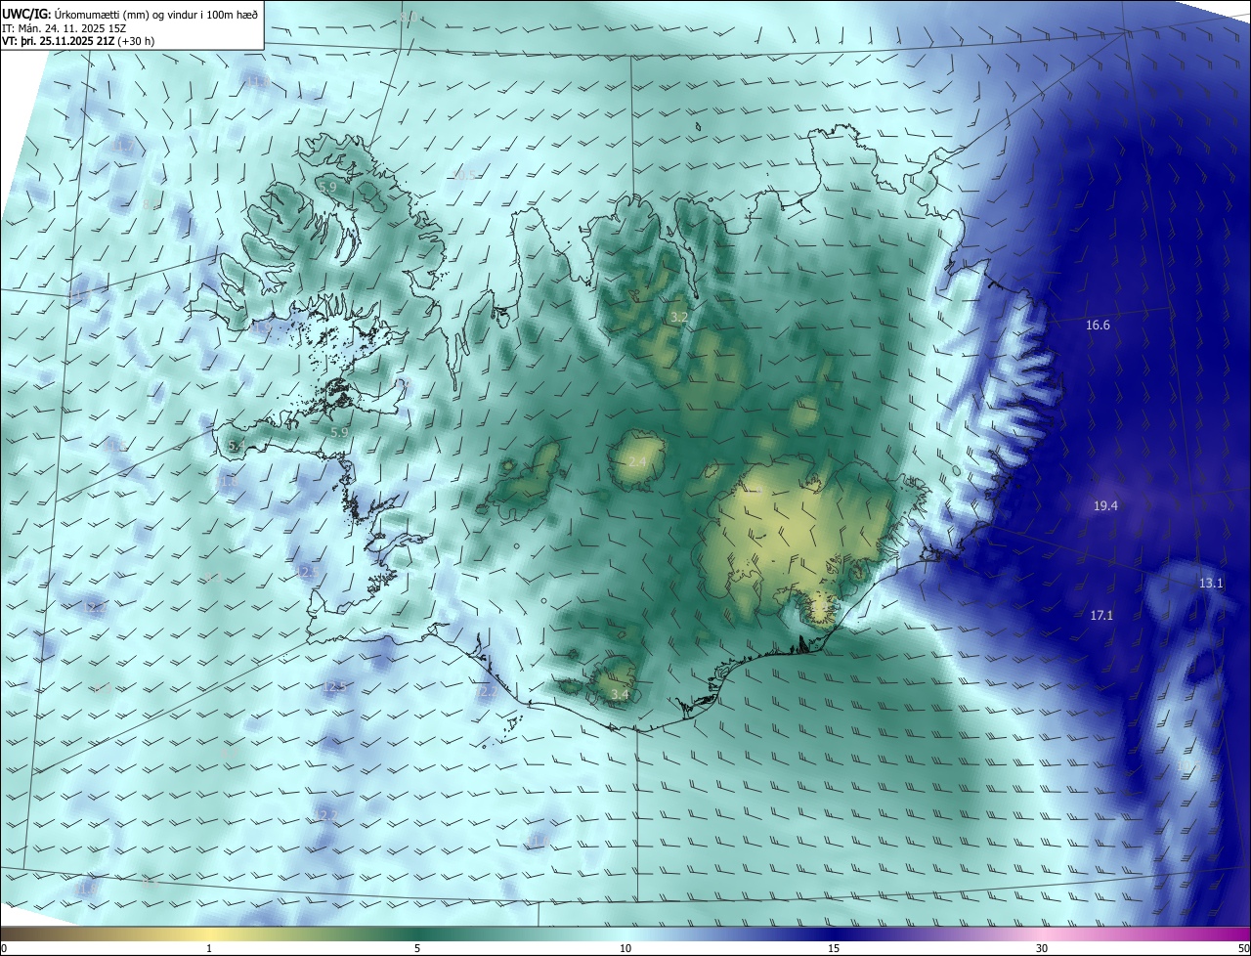The height and width of the screenshot is (956, 1251).
Task: Click the 5.9 label over Snæfellsnes peninsula
Action: pos(339,432)
